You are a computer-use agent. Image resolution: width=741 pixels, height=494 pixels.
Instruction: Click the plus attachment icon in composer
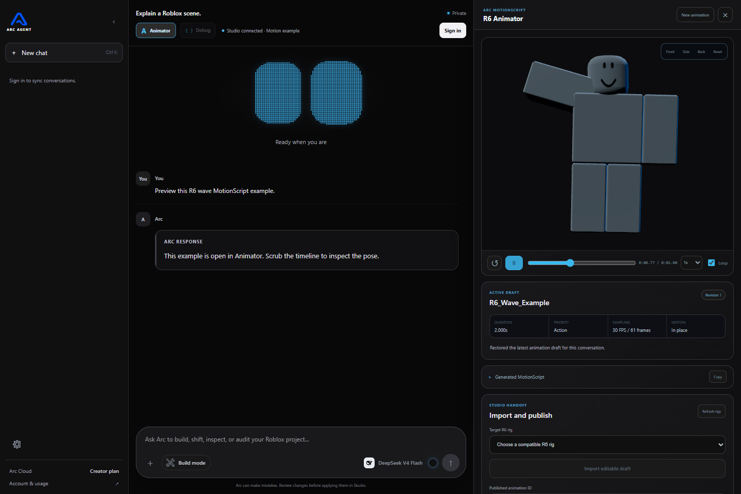pos(150,463)
